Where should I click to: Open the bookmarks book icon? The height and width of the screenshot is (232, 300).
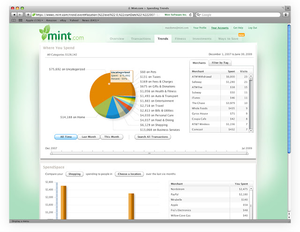click(x=14, y=20)
